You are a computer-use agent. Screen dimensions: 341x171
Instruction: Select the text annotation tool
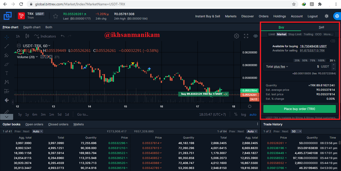[7, 73]
